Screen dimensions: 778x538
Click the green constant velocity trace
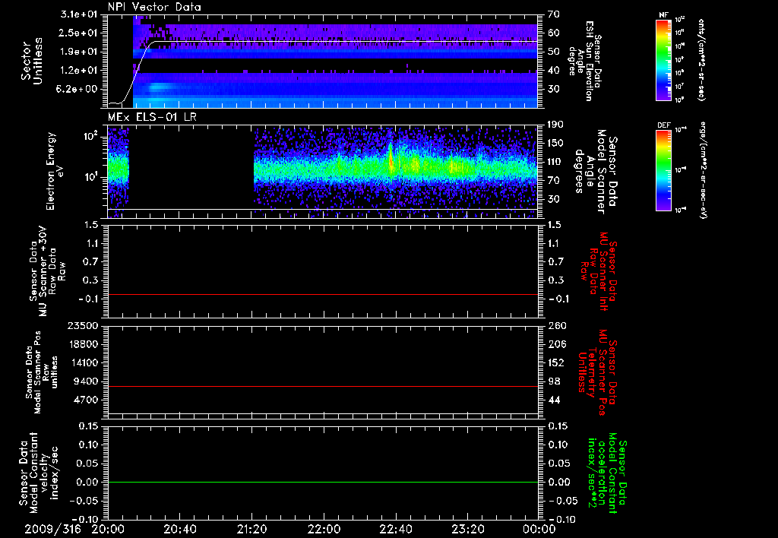(323, 482)
